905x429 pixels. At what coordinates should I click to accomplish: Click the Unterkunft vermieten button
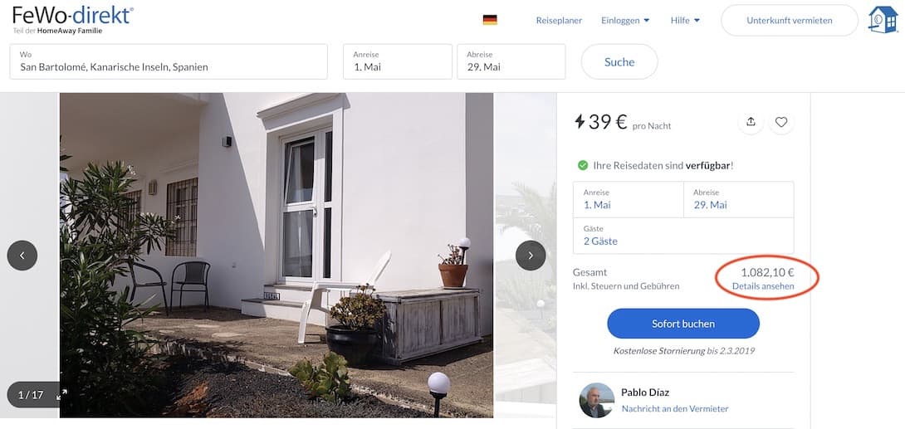tap(790, 20)
